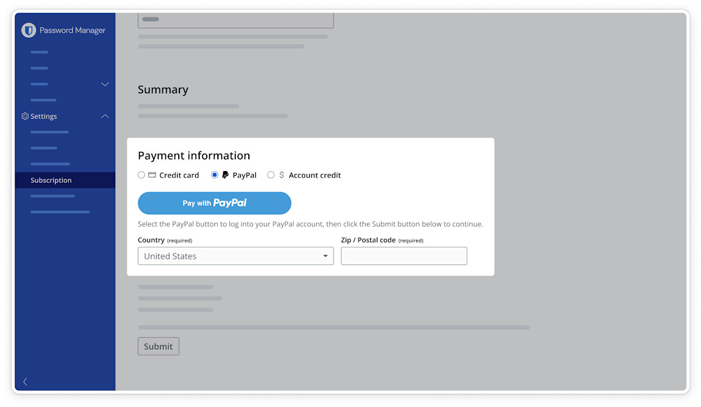This screenshot has width=701, height=407.
Task: Click the Settings gear icon
Action: 25,116
